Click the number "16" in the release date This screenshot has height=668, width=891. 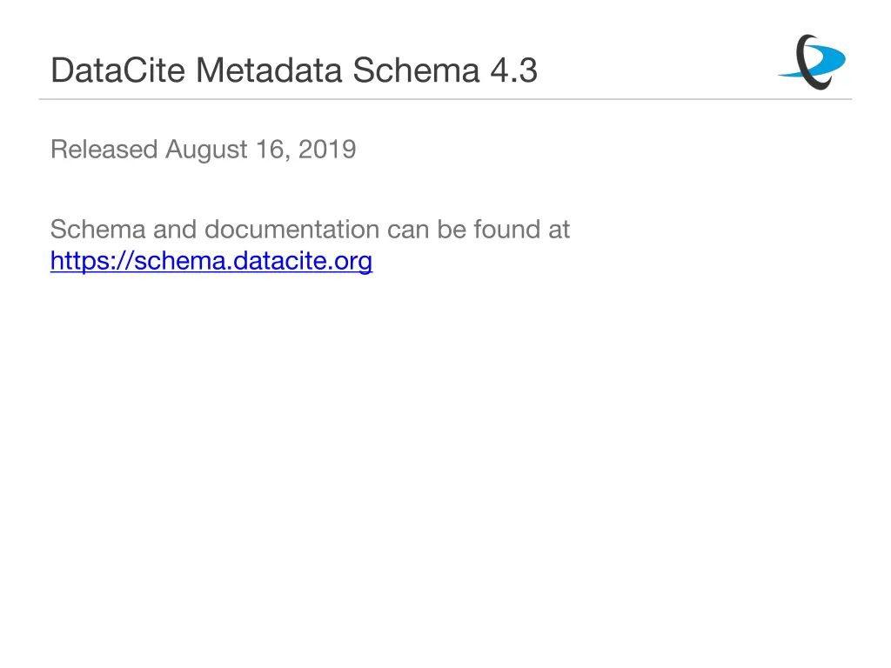click(271, 150)
